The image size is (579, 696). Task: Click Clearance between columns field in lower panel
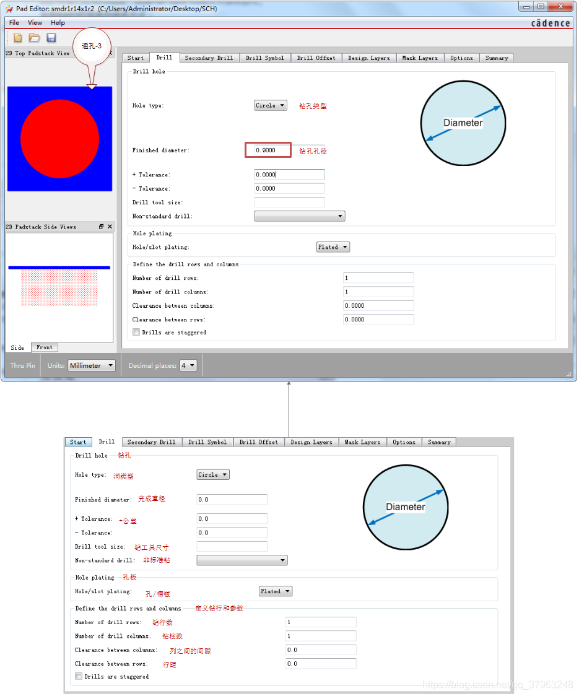click(321, 650)
